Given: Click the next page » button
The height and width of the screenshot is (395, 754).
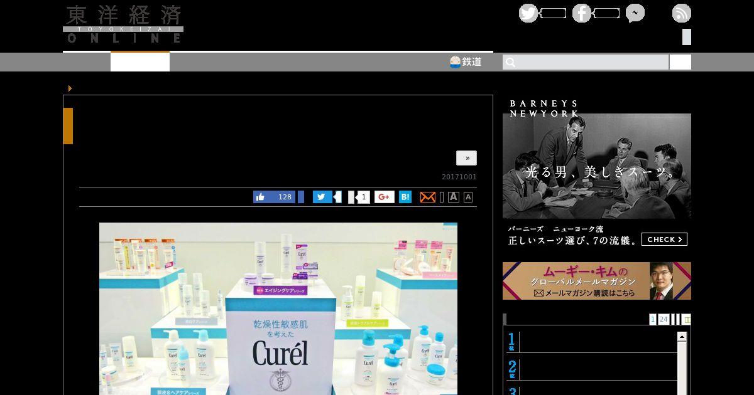Looking at the screenshot, I should pyautogui.click(x=466, y=158).
